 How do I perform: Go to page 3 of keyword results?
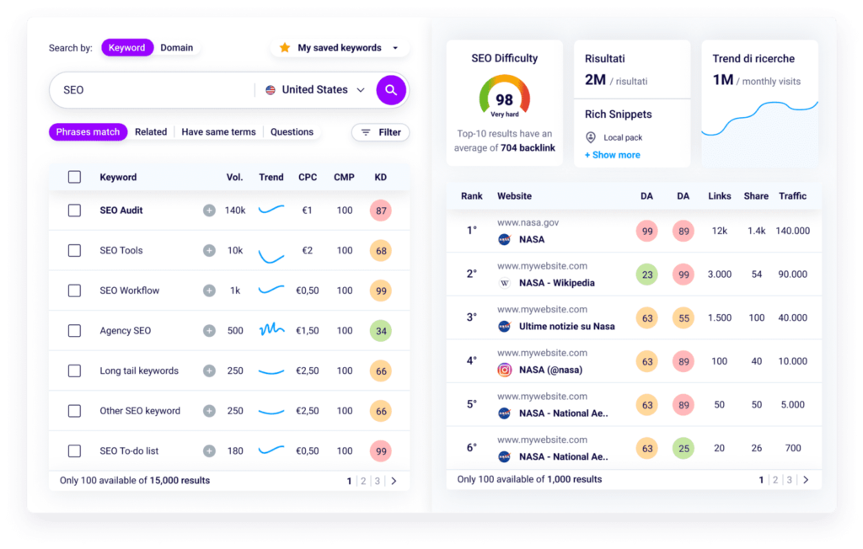(378, 481)
